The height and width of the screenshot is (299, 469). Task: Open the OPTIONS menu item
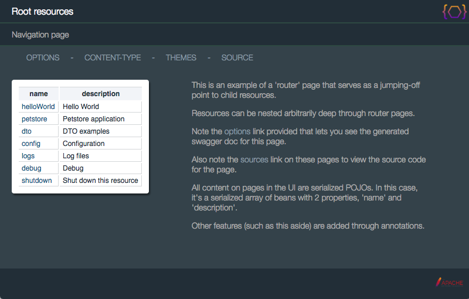point(43,57)
